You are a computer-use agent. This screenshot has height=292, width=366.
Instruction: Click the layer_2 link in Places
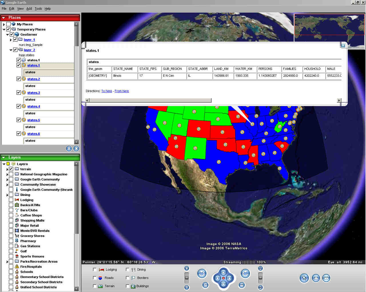click(29, 50)
